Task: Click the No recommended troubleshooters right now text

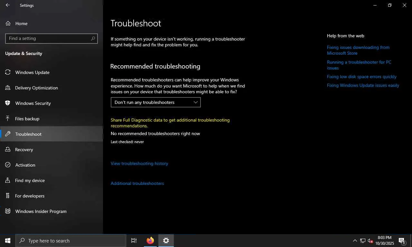Action: pyautogui.click(x=155, y=133)
